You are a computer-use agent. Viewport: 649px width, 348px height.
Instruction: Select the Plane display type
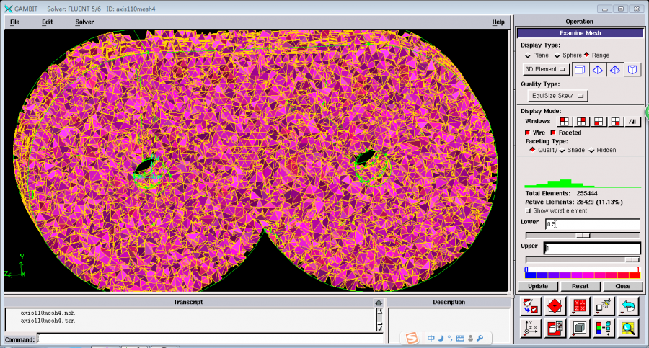point(537,55)
